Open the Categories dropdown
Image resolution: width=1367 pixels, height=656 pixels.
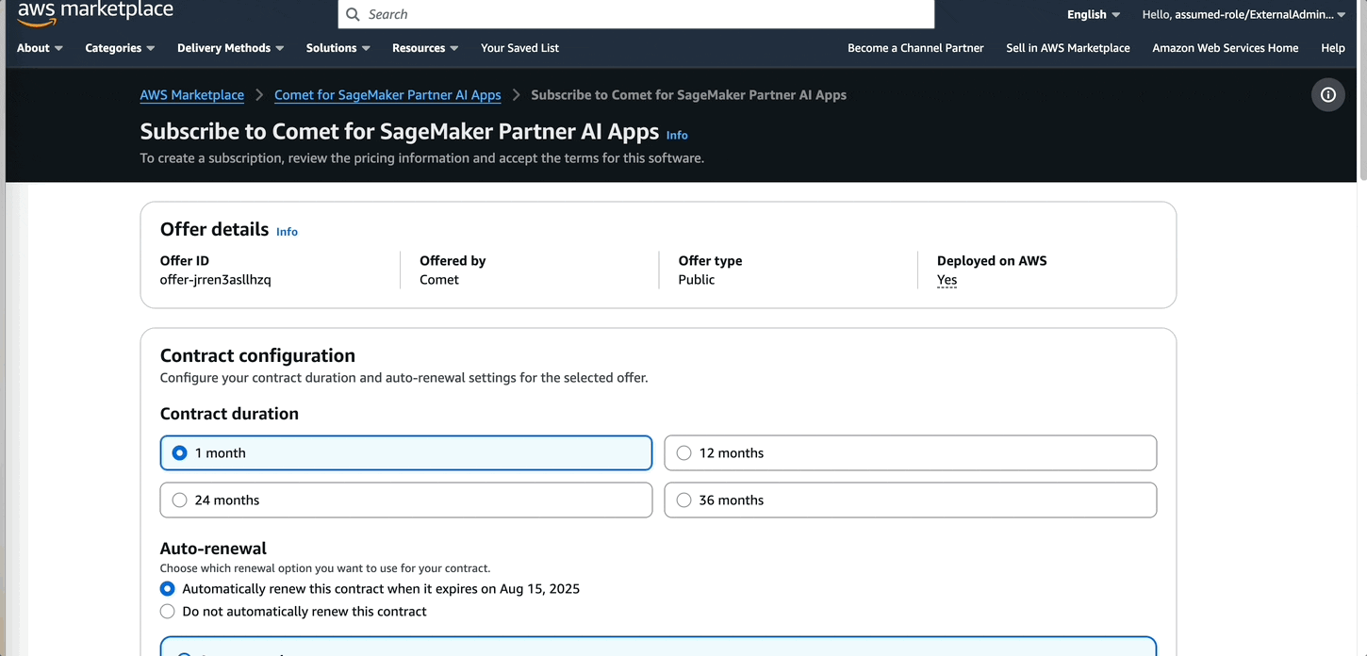(121, 48)
